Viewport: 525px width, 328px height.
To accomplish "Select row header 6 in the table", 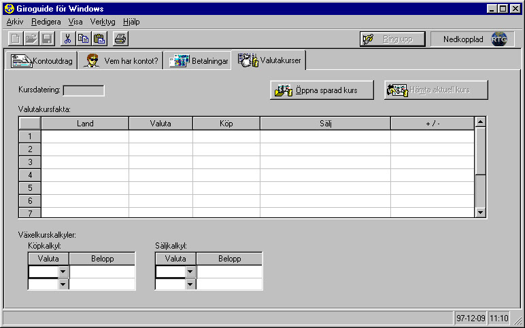I will click(30, 200).
